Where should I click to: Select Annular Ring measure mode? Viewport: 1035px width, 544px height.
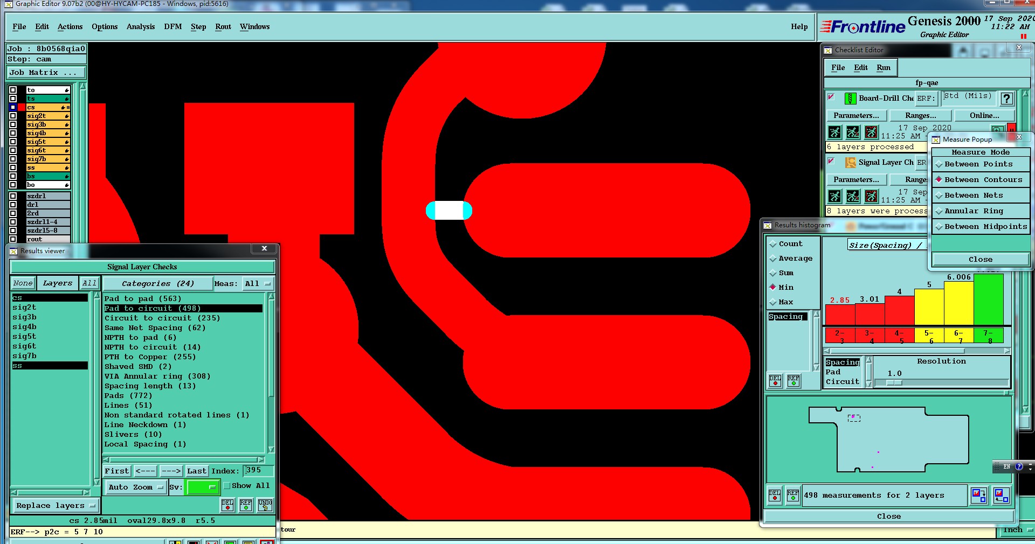[981, 211]
